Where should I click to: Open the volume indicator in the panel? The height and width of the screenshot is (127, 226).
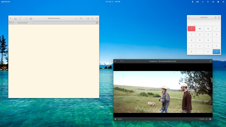[x=197, y=2]
